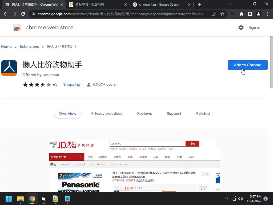The image size is (273, 205).
Task: Click the star rating with 65 reviews
Action: click(40, 85)
